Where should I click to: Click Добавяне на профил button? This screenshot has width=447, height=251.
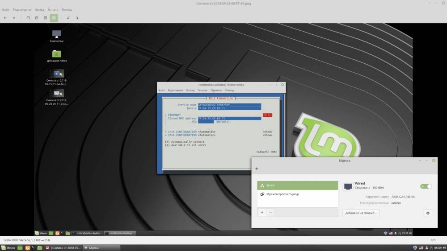pos(361,213)
